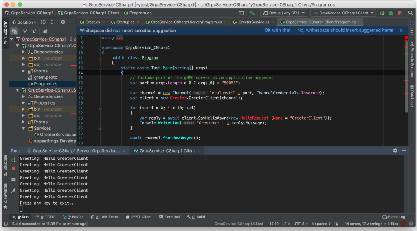Screen dimensions: 417x231
Task: Click the red error status icon in status bar
Action: point(403,224)
